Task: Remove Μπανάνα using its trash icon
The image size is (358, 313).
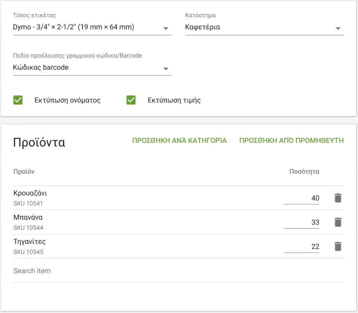Action: (x=338, y=222)
